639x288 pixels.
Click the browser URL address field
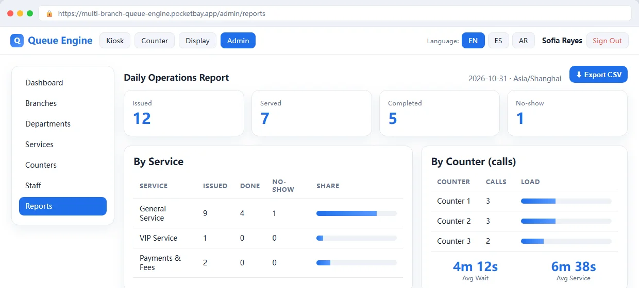(335, 14)
